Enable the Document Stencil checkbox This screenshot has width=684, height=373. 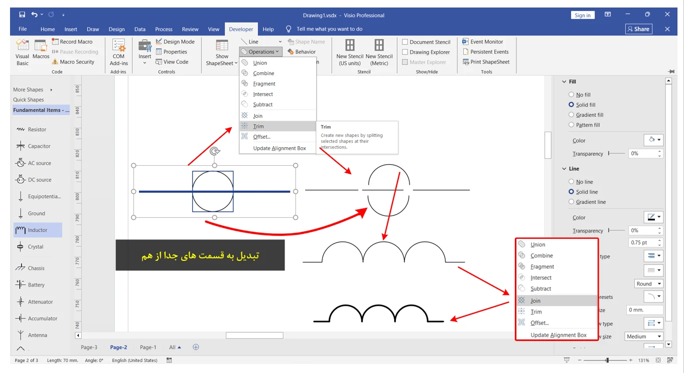405,43
